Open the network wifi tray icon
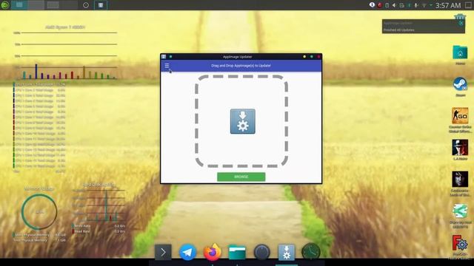 (x=424, y=5)
